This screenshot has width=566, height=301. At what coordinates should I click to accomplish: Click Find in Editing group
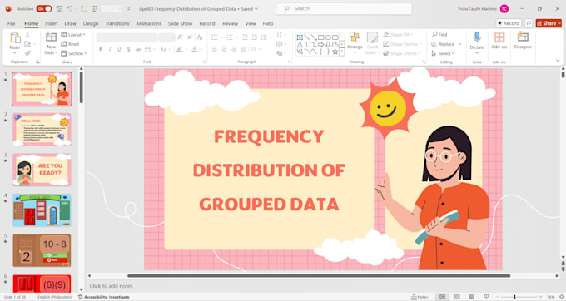coord(439,35)
